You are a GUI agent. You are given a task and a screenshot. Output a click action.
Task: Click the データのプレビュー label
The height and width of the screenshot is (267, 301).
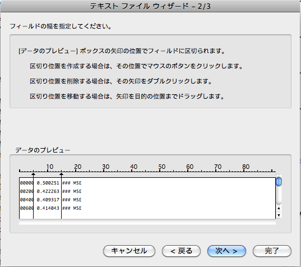43,150
